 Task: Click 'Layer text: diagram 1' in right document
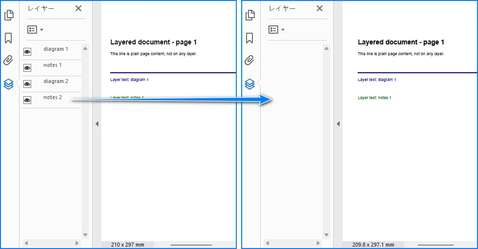(377, 80)
